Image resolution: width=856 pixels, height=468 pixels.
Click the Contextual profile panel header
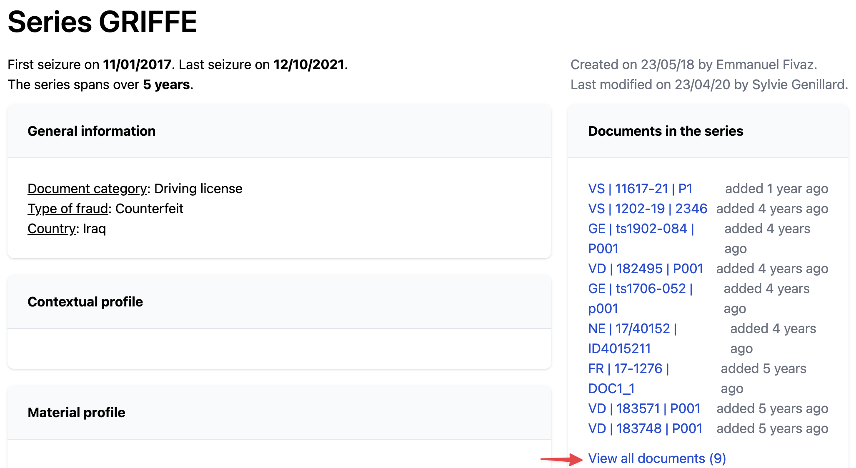[85, 302]
